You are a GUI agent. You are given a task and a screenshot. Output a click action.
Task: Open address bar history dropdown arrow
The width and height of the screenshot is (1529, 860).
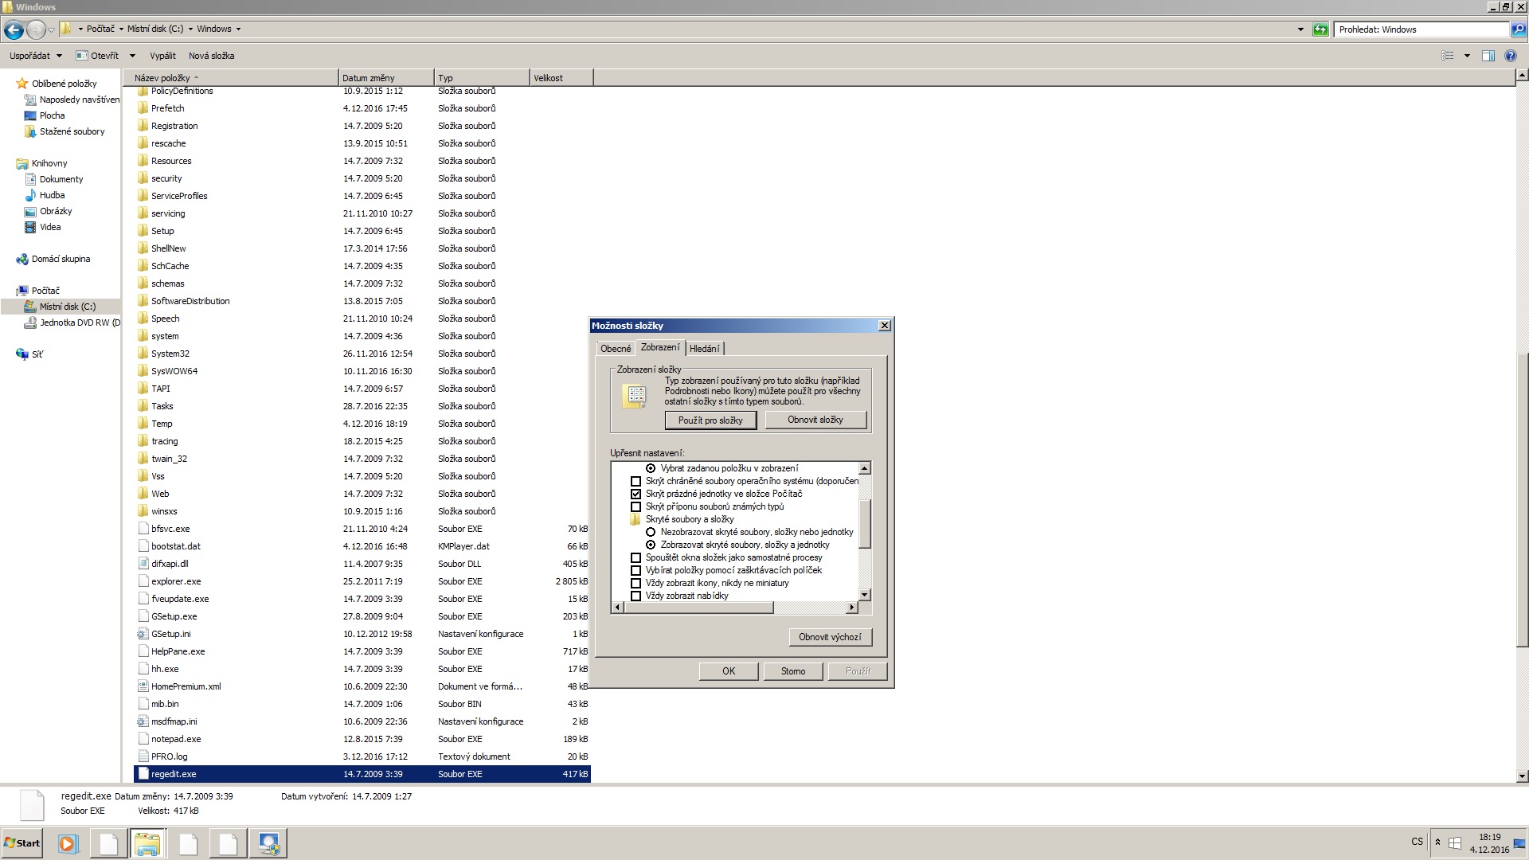click(x=1300, y=29)
